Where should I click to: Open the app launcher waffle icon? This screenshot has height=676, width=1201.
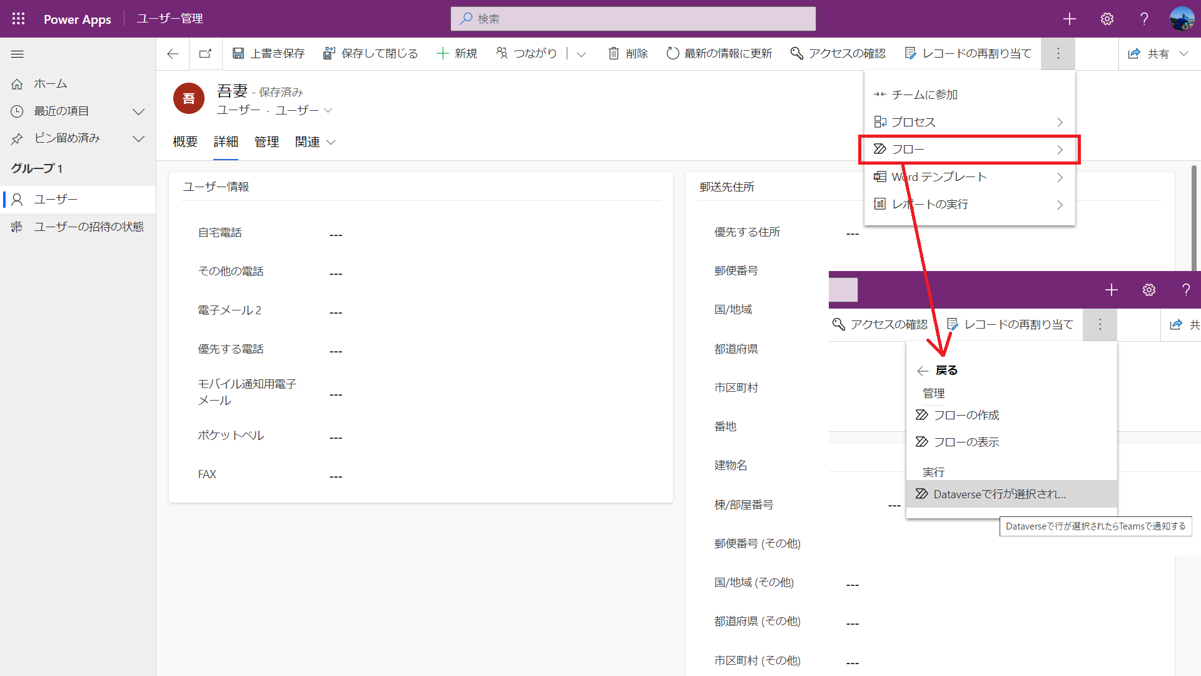pyautogui.click(x=18, y=19)
